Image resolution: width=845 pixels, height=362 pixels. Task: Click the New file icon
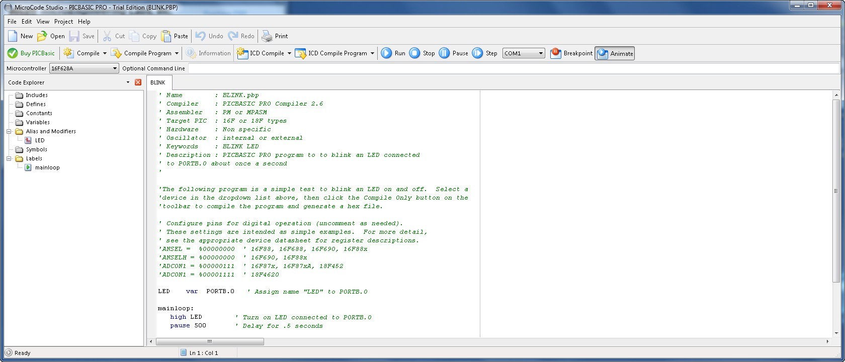click(x=13, y=36)
